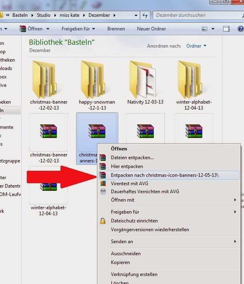Click the refresh button next to the address bar
This screenshot has height=284, width=244.
click(x=145, y=15)
